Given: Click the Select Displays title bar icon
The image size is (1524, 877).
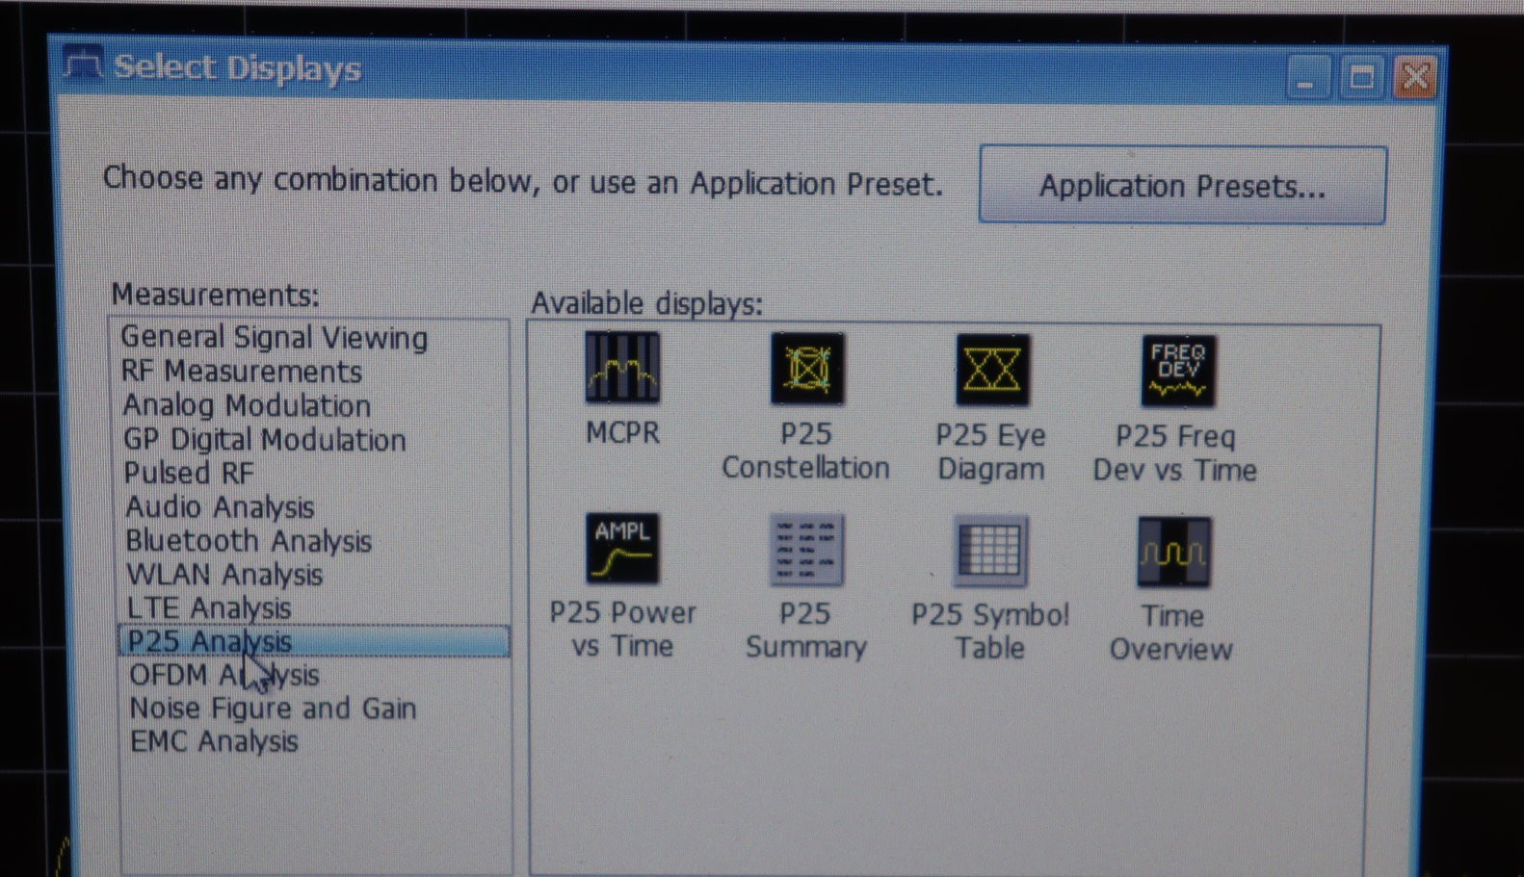Looking at the screenshot, I should point(83,65).
